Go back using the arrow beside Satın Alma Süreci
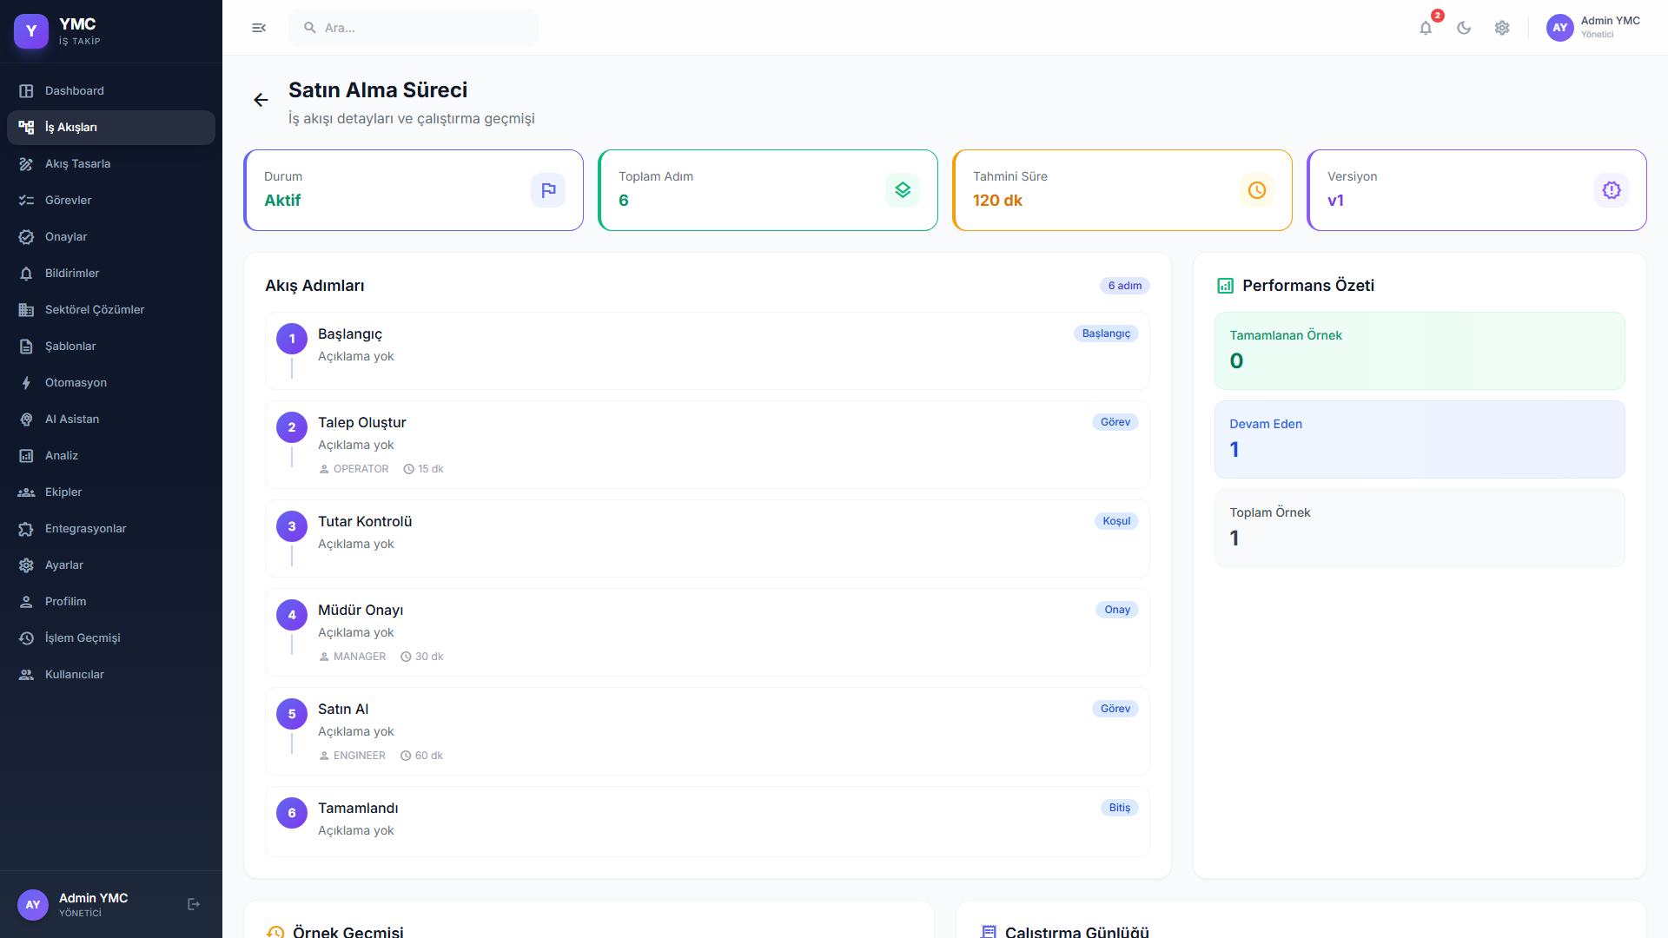 [261, 100]
